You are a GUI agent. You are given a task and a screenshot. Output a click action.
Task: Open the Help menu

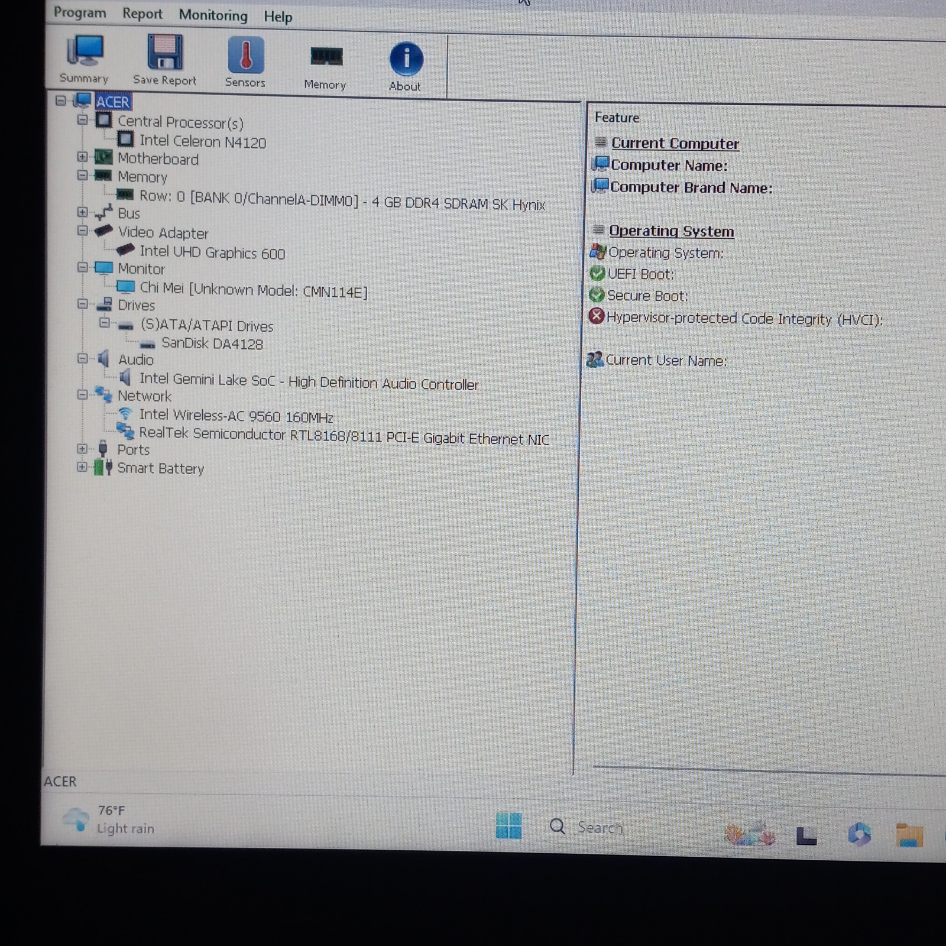pos(278,17)
